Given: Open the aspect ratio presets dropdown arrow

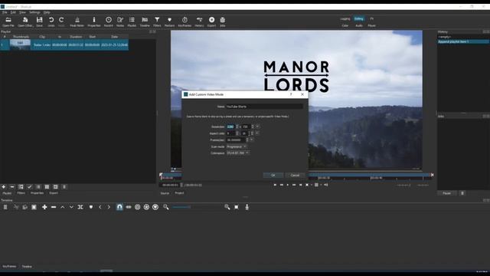Looking at the screenshot, I should (x=257, y=133).
